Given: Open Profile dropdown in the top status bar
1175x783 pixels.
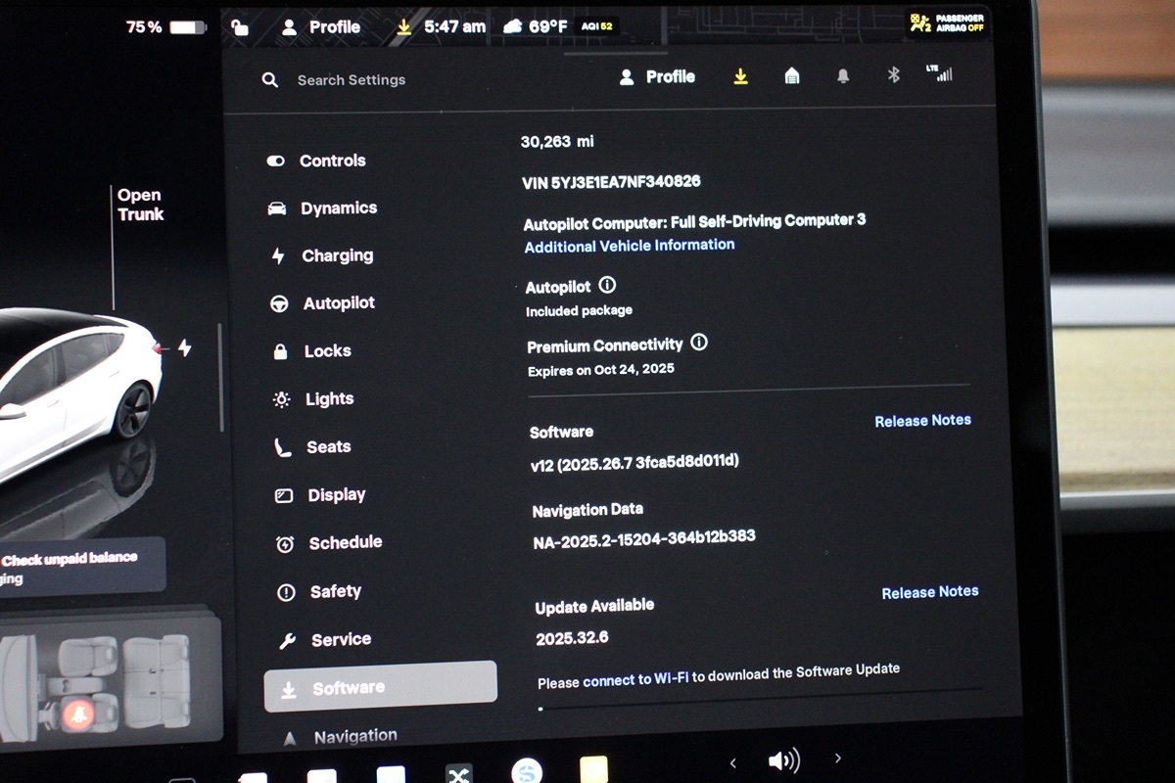Looking at the screenshot, I should [x=322, y=27].
